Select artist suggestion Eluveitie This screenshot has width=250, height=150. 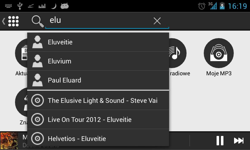click(x=98, y=42)
